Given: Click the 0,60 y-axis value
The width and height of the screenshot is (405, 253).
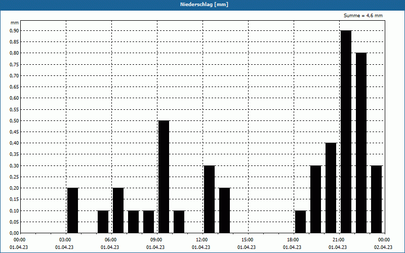Looking at the screenshot, I should click(14, 98).
